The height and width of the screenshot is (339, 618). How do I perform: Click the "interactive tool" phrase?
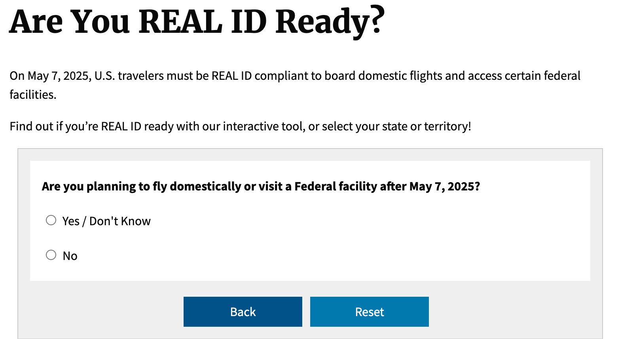pyautogui.click(x=264, y=126)
